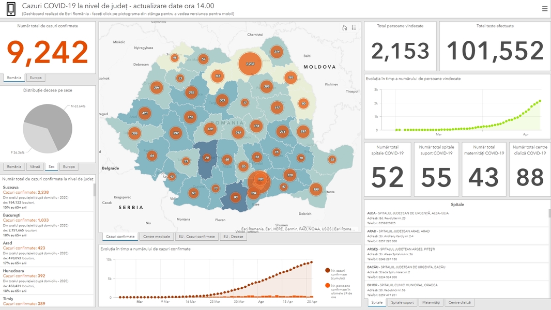Open the hamburger menu in the header
Screen dimensions: 551x310
(x=544, y=9)
